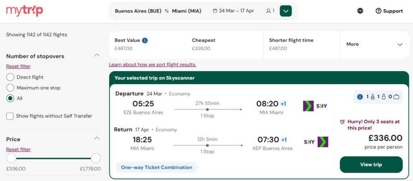Click the SKY airline logo on departure flight
This screenshot has width=413, height=181.
click(x=315, y=106)
